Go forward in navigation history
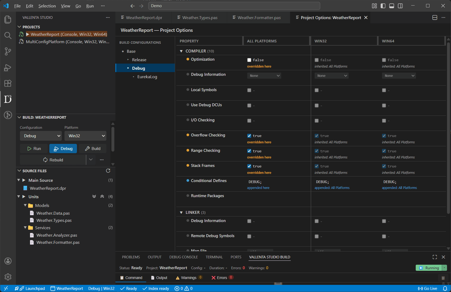Viewport: 451px width, 292px height. (x=141, y=6)
